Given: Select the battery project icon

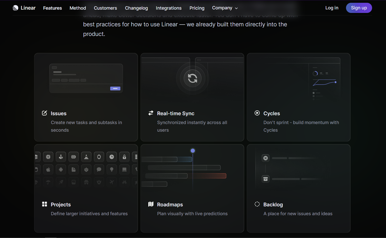Looking at the screenshot, I should 74,157.
